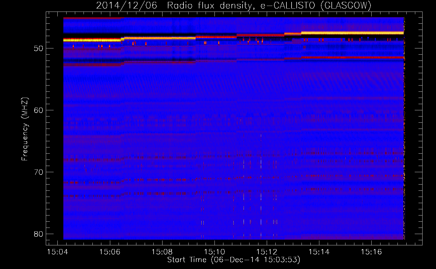Click the '50' frequency tick label

(39, 48)
